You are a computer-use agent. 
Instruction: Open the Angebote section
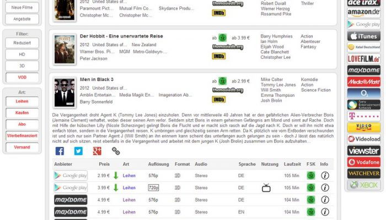(22, 19)
